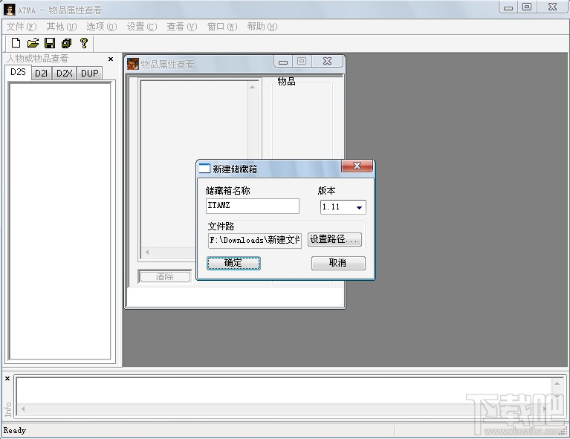Click left arrow of Info panel scrollbar
This screenshot has height=439, width=570.
coord(23,409)
